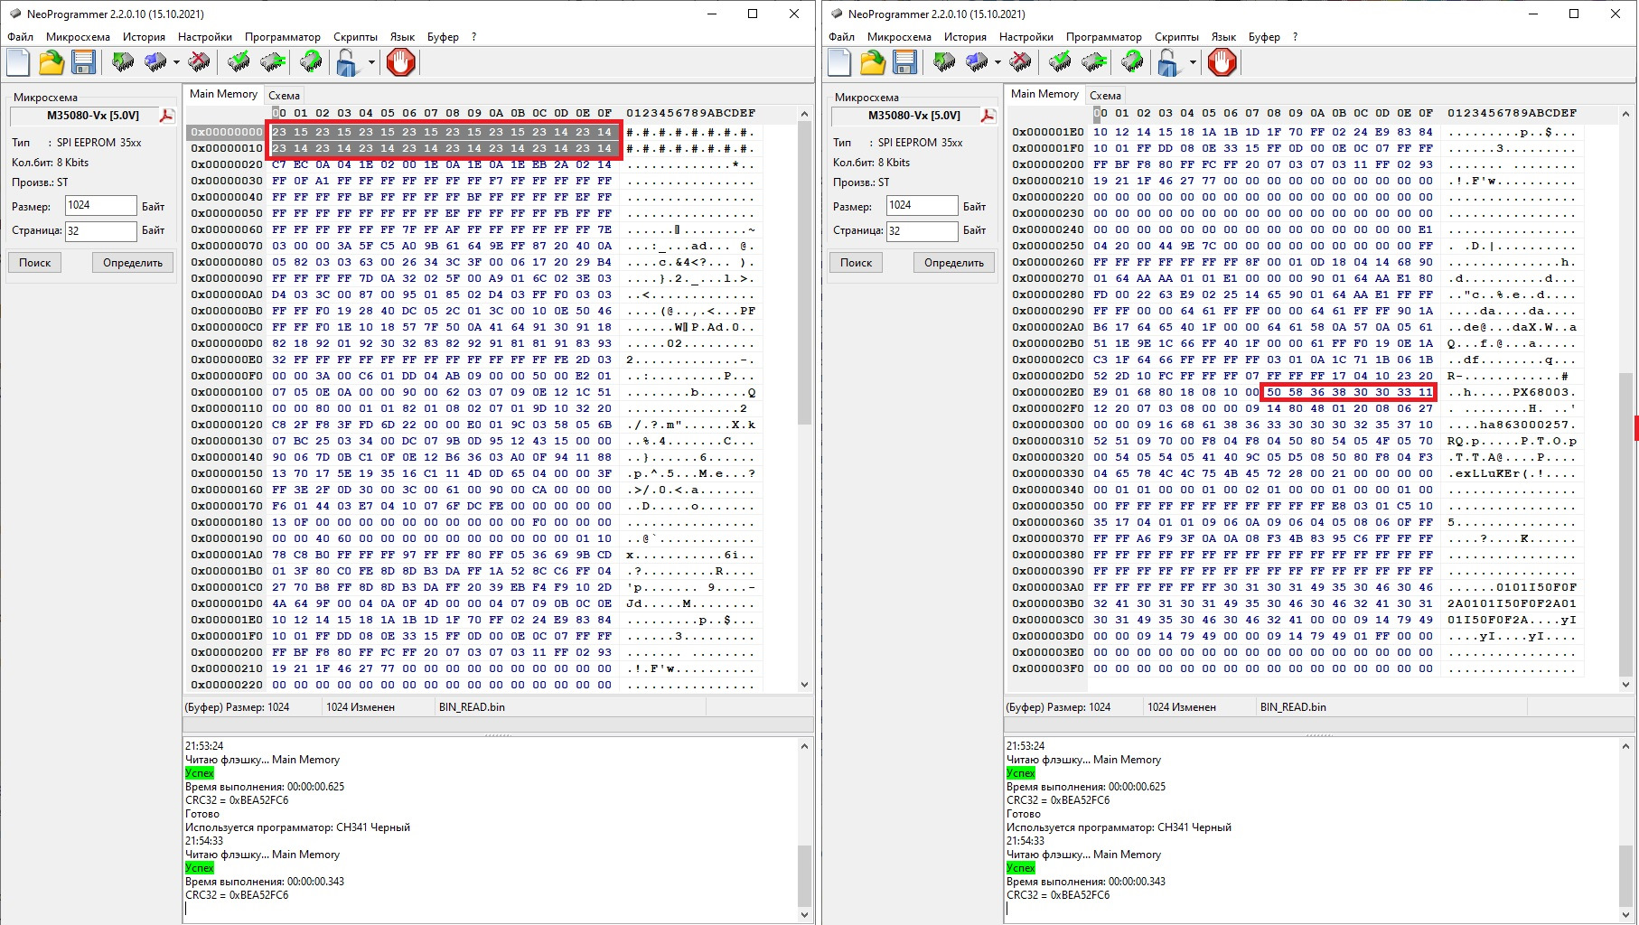Run blank check in the right window

[1060, 62]
